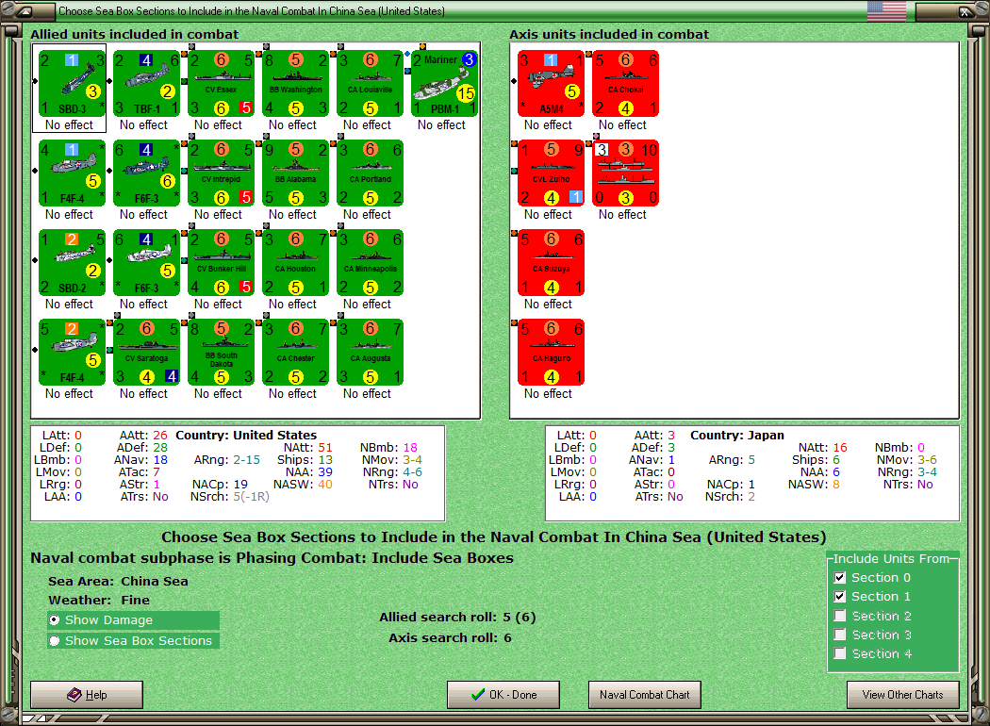Image resolution: width=990 pixels, height=726 pixels.
Task: Click the CA Suzuya cruiser counter
Action: coord(552,263)
